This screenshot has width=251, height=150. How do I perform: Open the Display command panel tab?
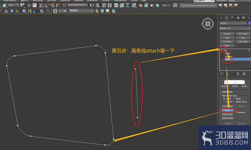pyautogui.click(x=243, y=18)
